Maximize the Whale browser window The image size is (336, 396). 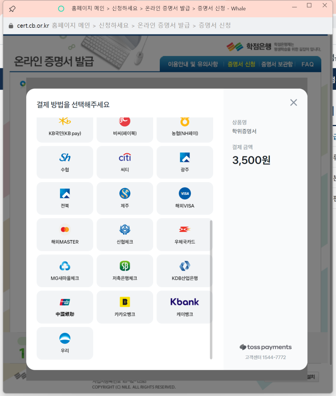309,5
